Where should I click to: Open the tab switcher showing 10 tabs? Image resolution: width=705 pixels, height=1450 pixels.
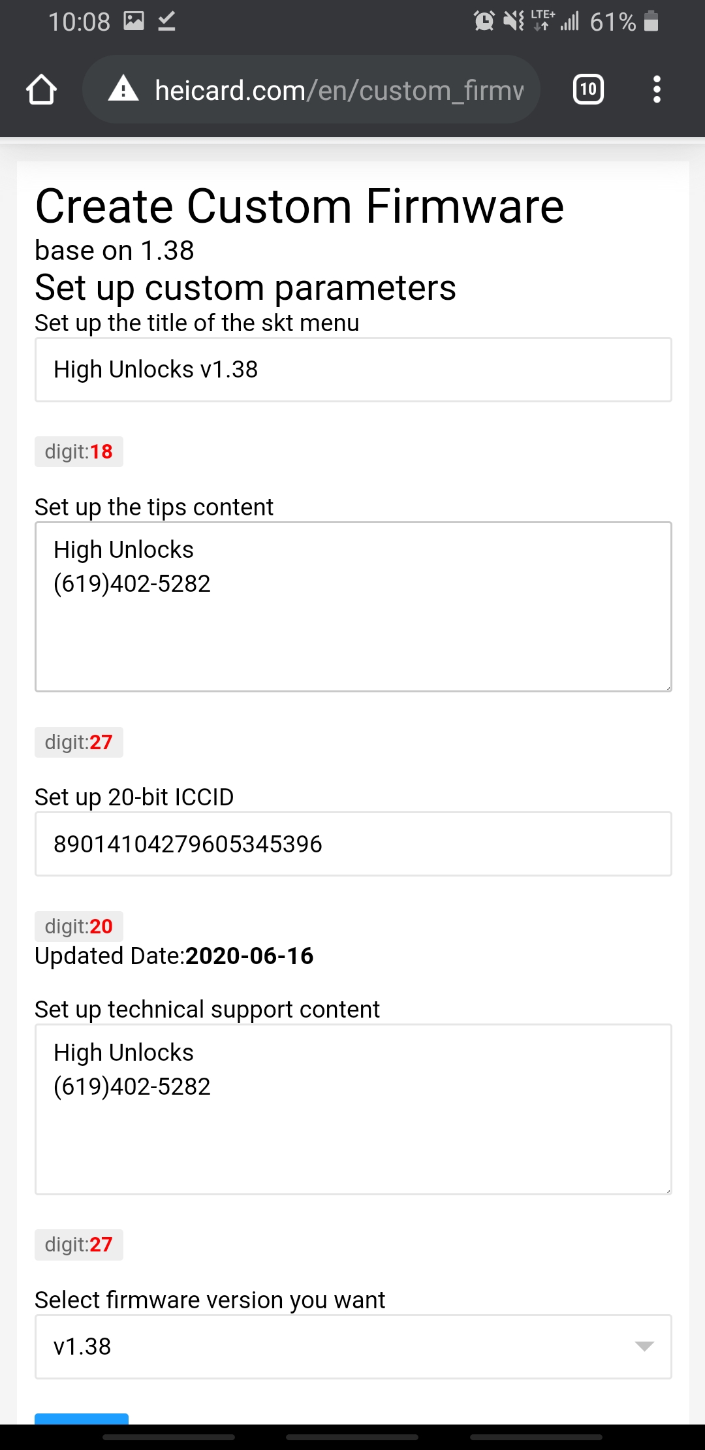click(588, 89)
